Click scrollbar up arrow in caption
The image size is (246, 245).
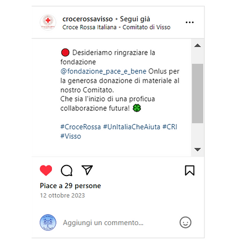coord(197,45)
